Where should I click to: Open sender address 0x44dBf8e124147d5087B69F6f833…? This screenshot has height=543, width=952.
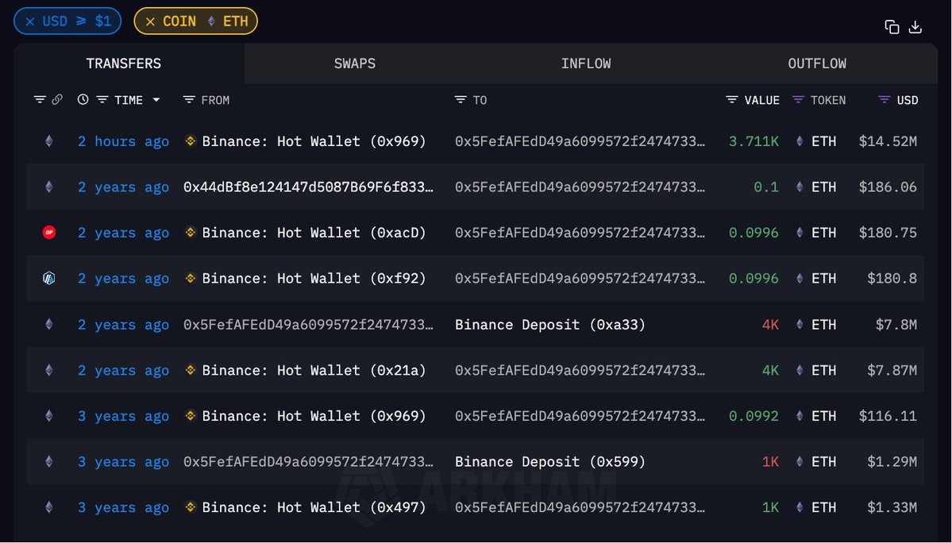(308, 187)
